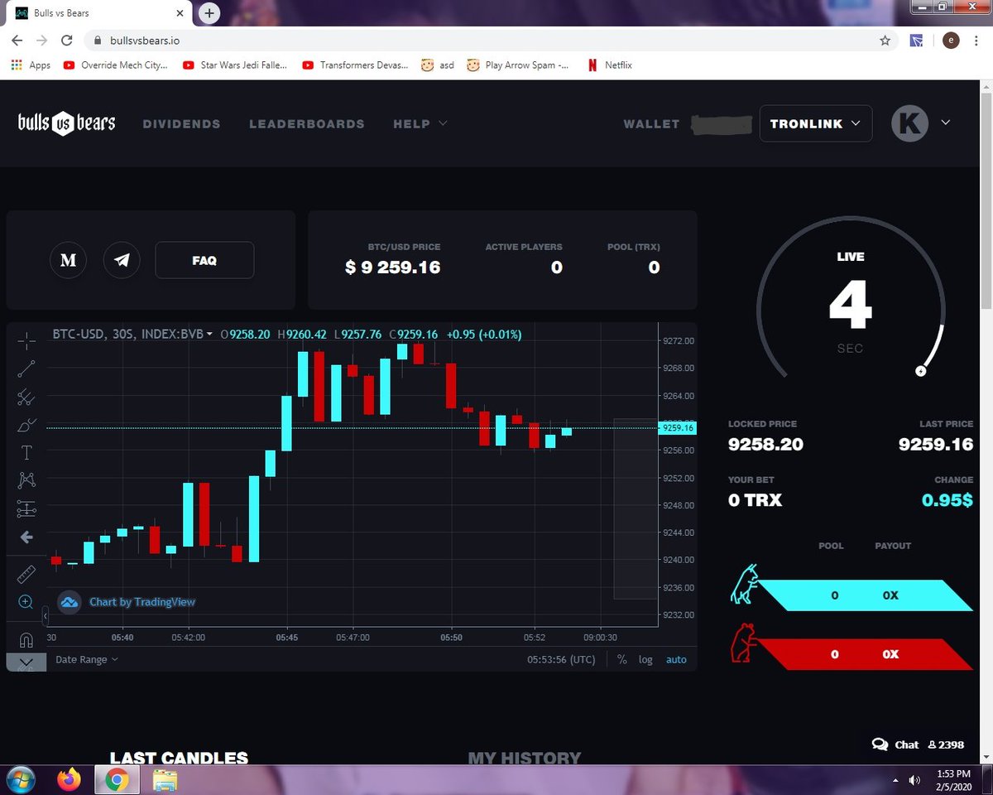Click the K profile avatar
This screenshot has height=795, width=993.
(x=909, y=123)
